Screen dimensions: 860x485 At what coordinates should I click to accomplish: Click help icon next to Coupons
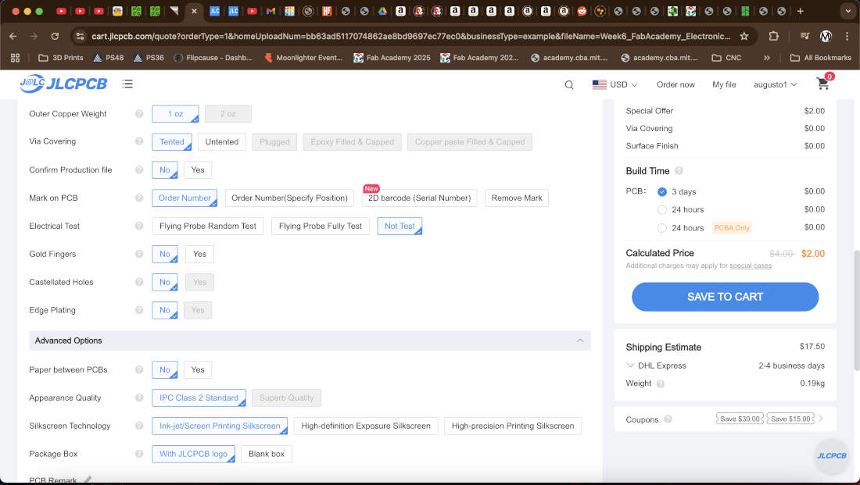coord(668,419)
